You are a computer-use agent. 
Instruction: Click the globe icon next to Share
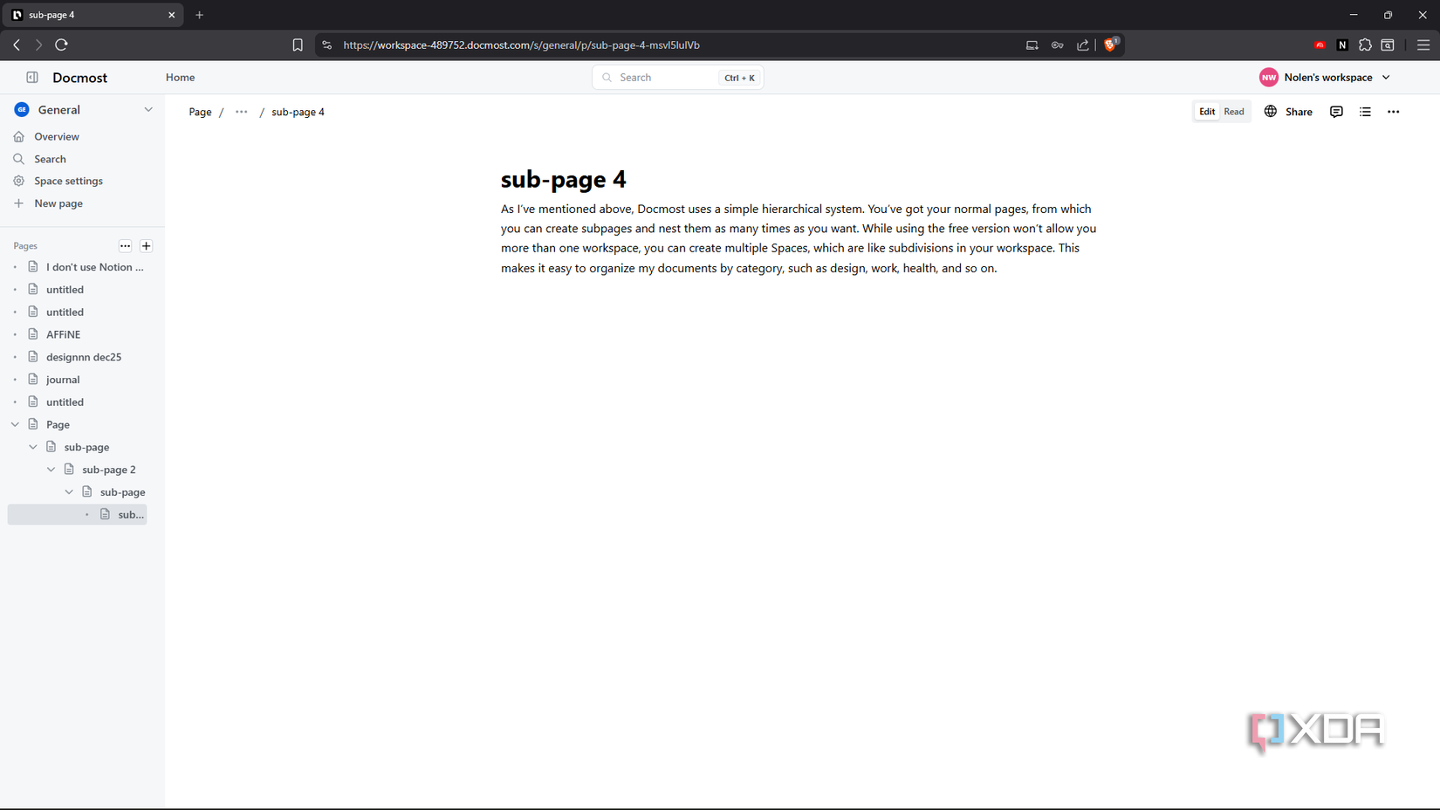coord(1270,112)
